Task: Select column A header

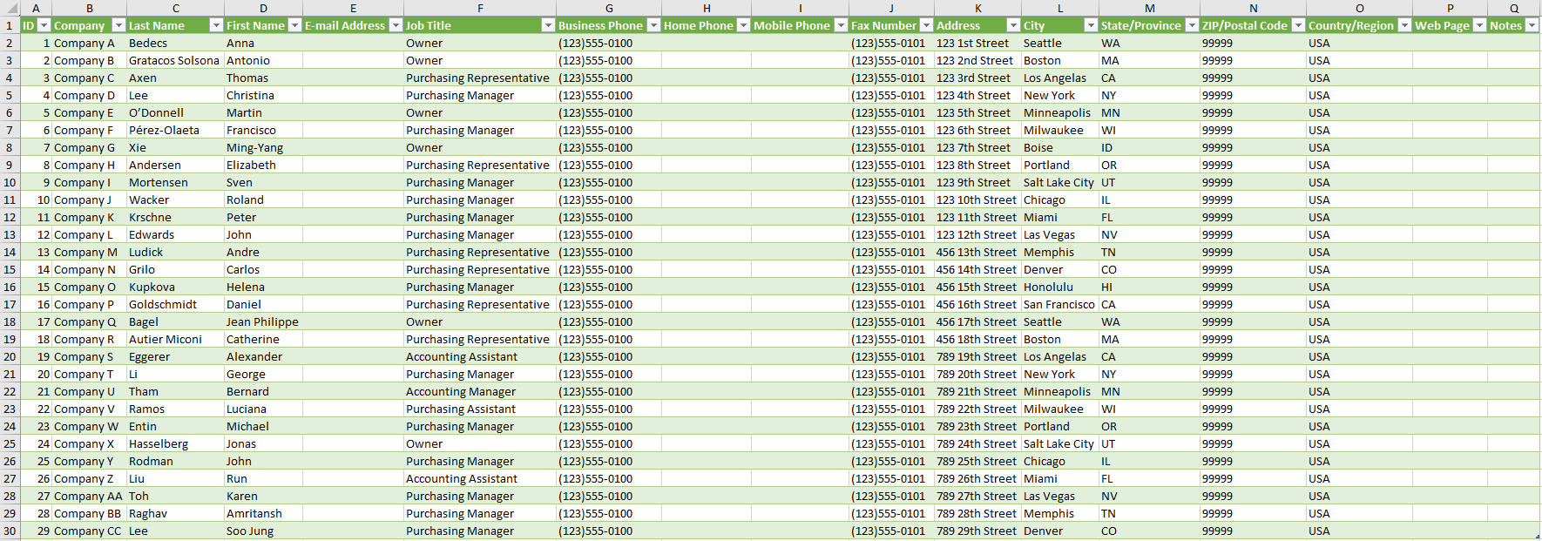Action: point(36,8)
